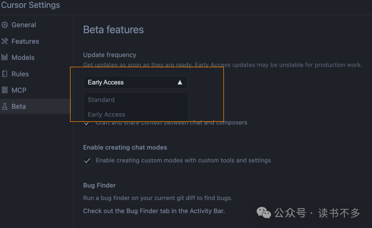
Task: Click the collapse arrow on the dropdown
Action: coord(180,82)
